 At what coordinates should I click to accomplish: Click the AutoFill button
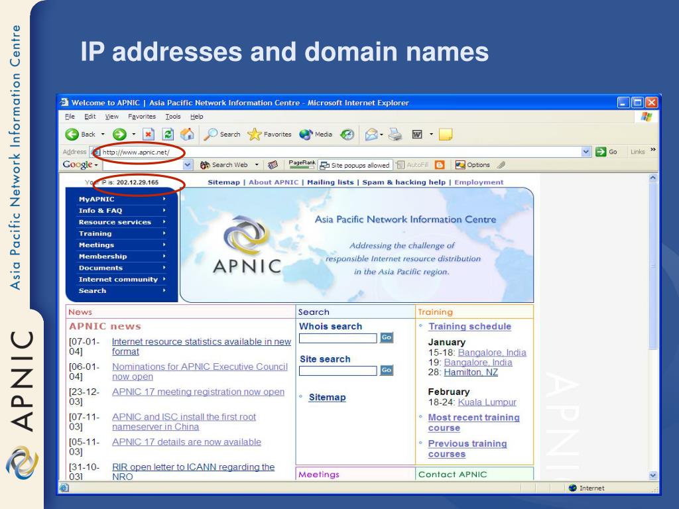(x=412, y=165)
